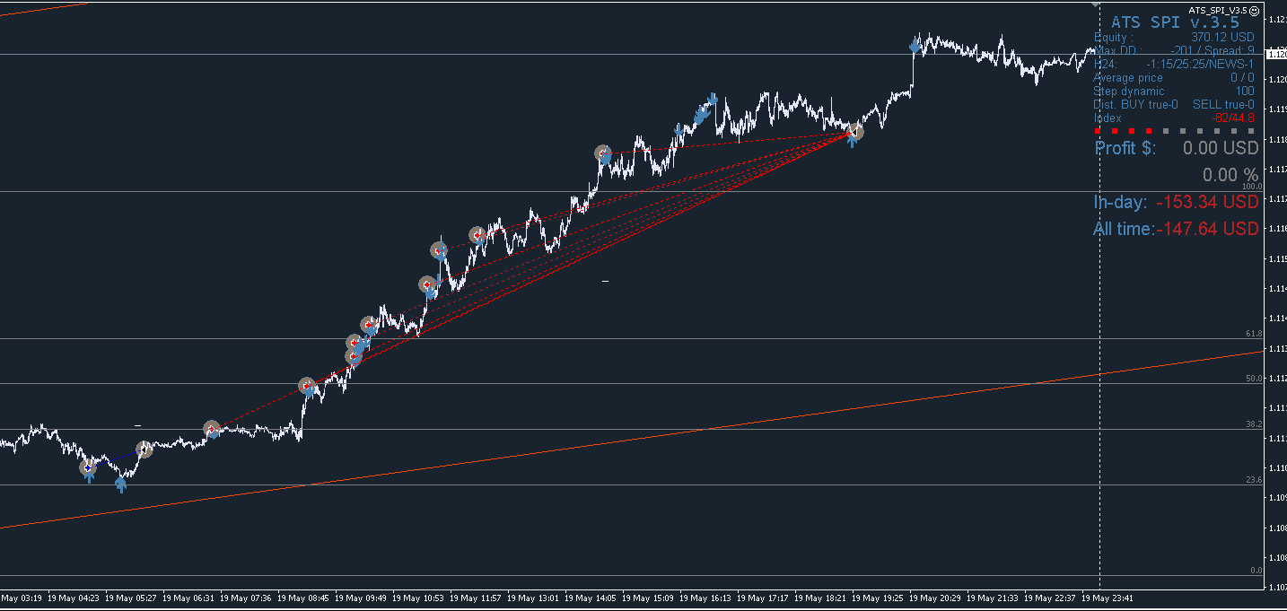Viewport: 1287px width, 611px height.
Task: Select the ATS_SPI_V3.5 expert name label
Action: point(1218,9)
